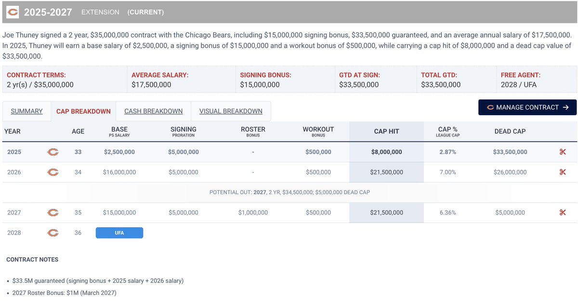Click the $16,000,000 base salary for 2026
The height and width of the screenshot is (303, 578).
point(119,172)
